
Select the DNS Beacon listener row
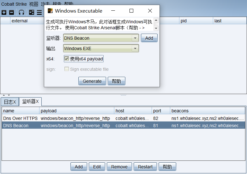(x=123, y=126)
